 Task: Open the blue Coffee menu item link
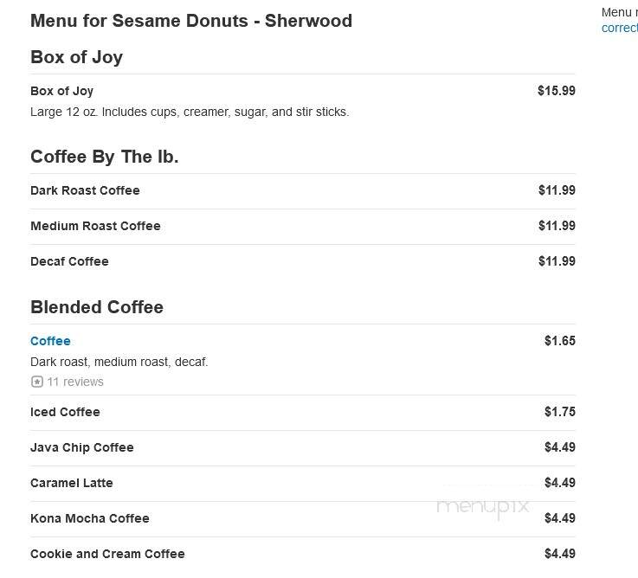pyautogui.click(x=50, y=341)
